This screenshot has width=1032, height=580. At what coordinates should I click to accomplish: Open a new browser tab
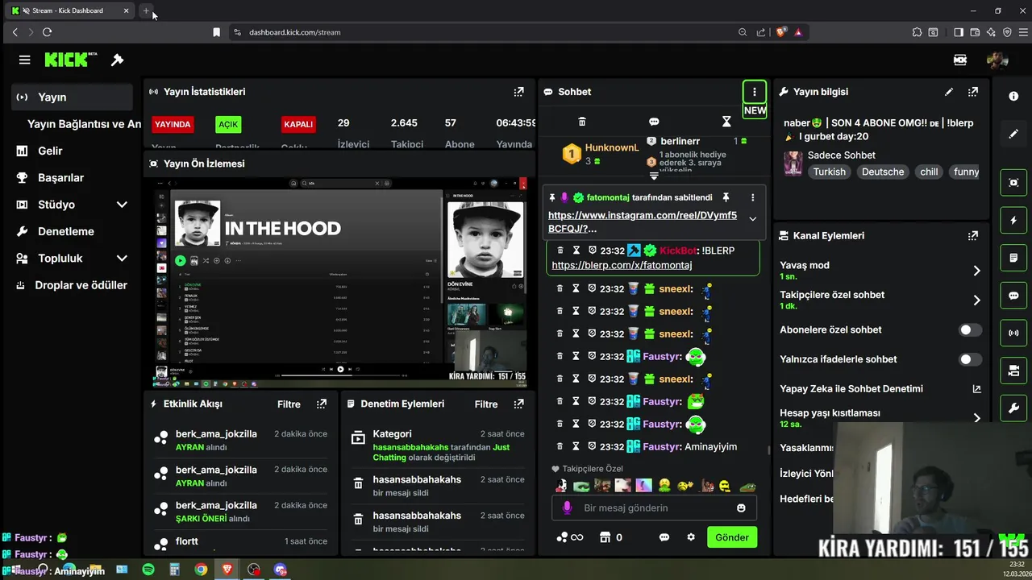coord(146,10)
